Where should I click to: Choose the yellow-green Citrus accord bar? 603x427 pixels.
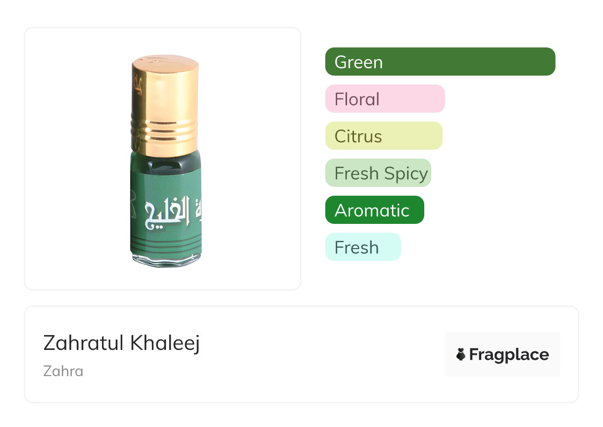(383, 136)
